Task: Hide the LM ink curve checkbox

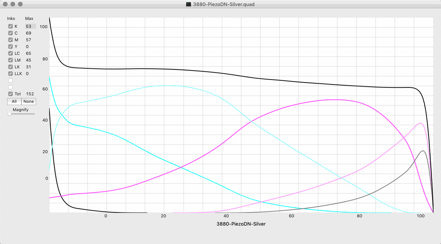Action: [11, 60]
